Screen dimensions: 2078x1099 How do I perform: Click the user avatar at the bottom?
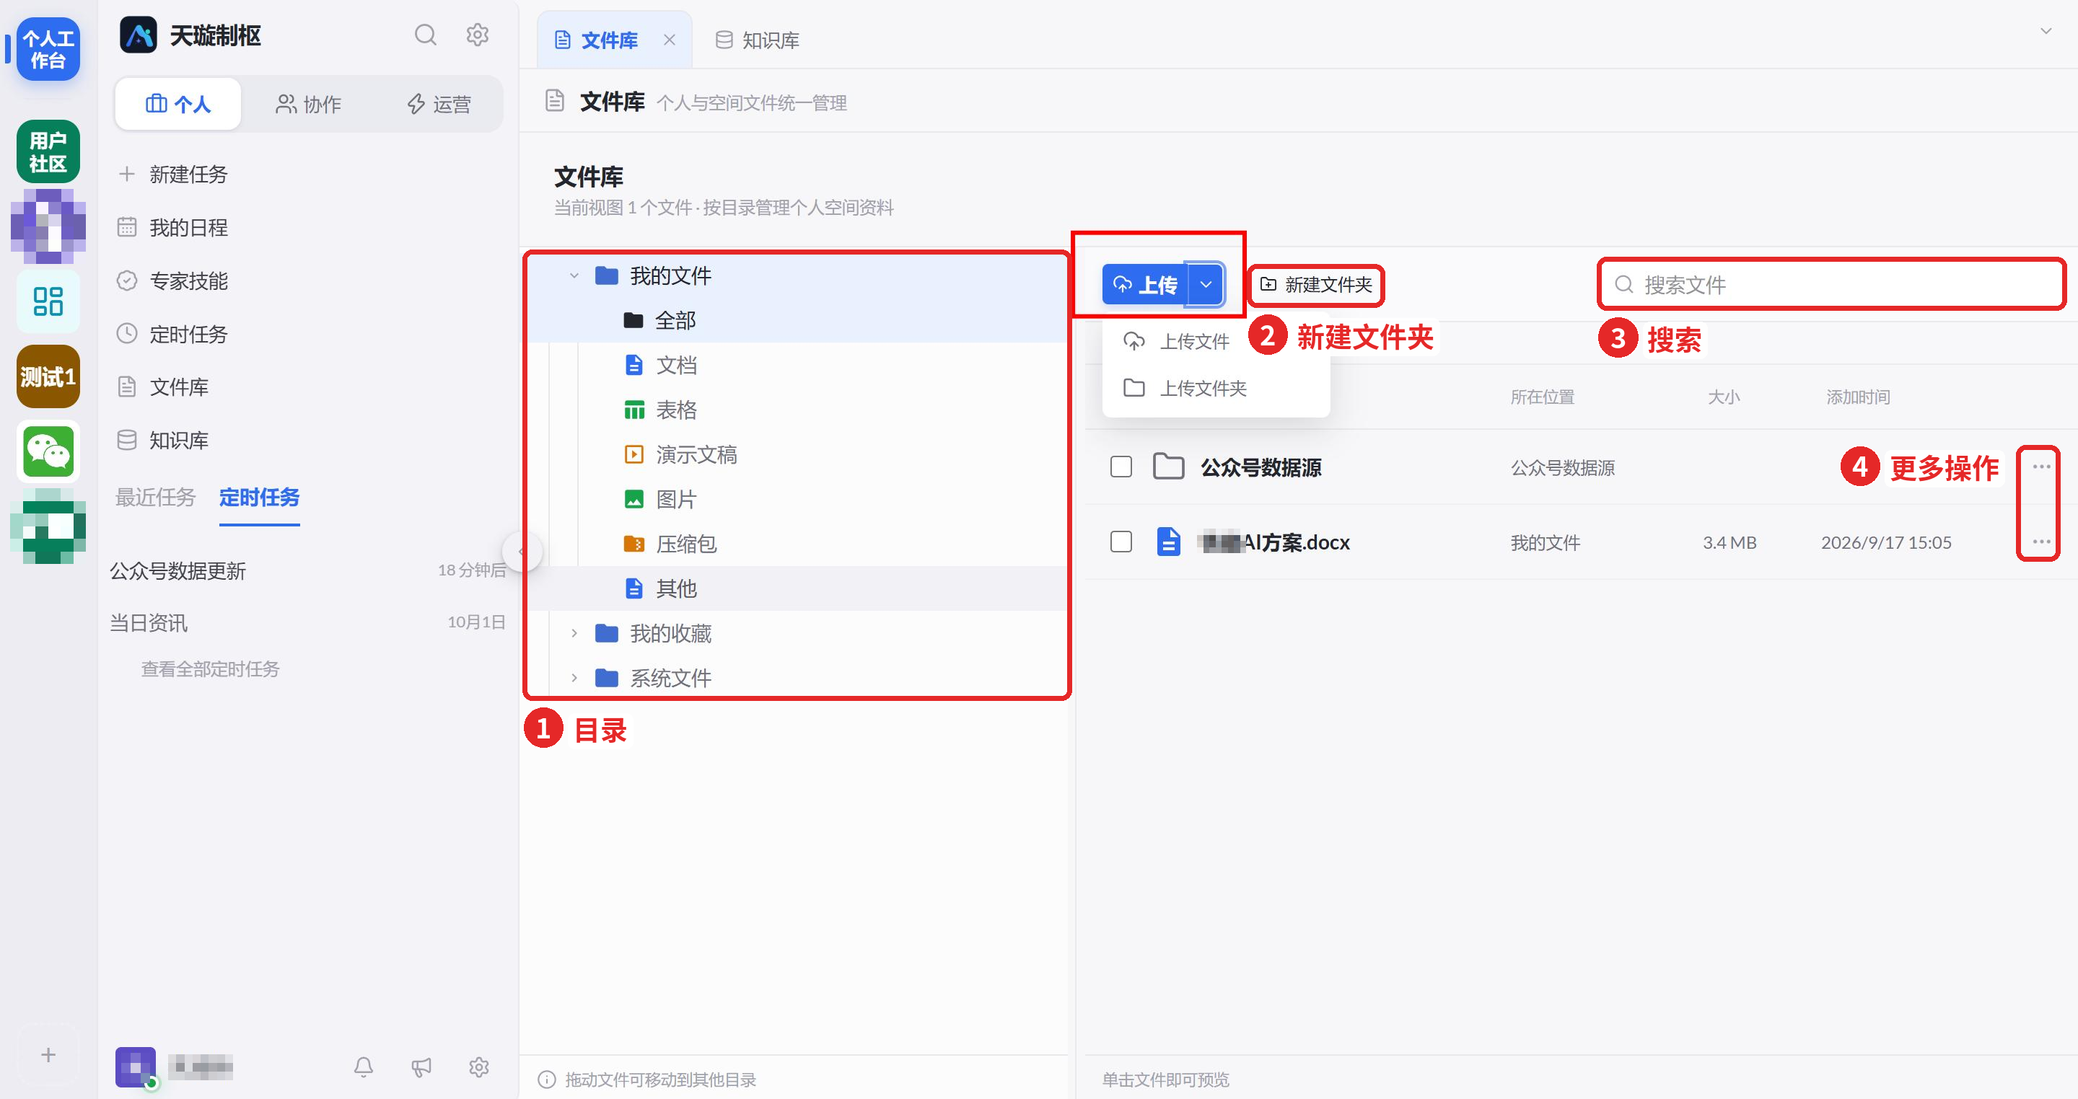tap(136, 1067)
